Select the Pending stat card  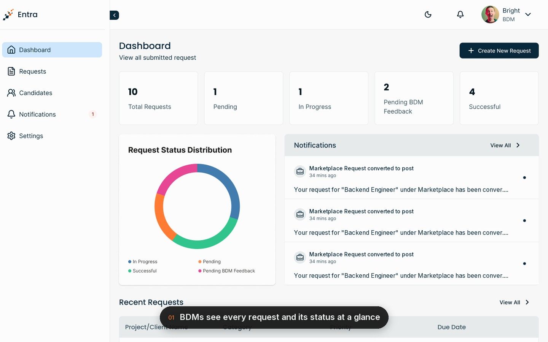(x=244, y=98)
